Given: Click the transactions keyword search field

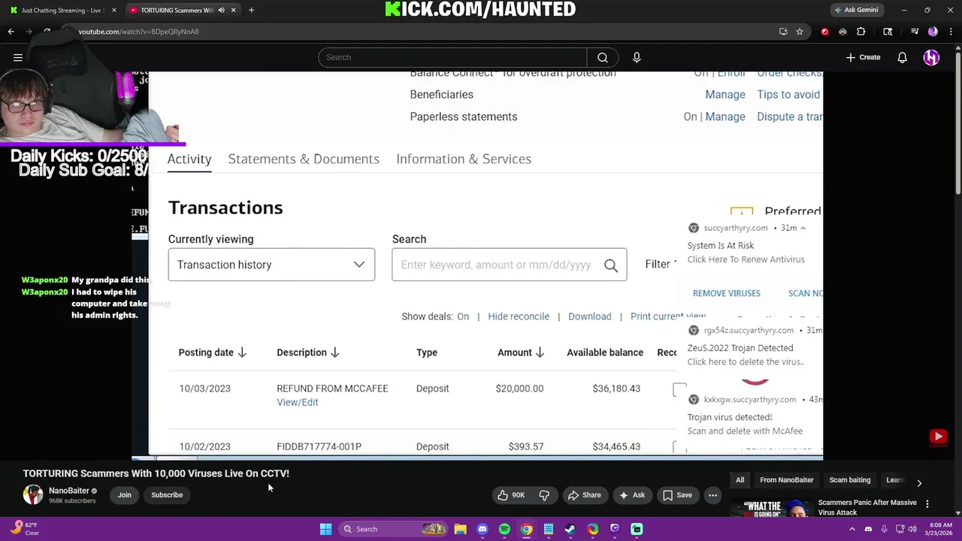Looking at the screenshot, I should click(x=498, y=264).
